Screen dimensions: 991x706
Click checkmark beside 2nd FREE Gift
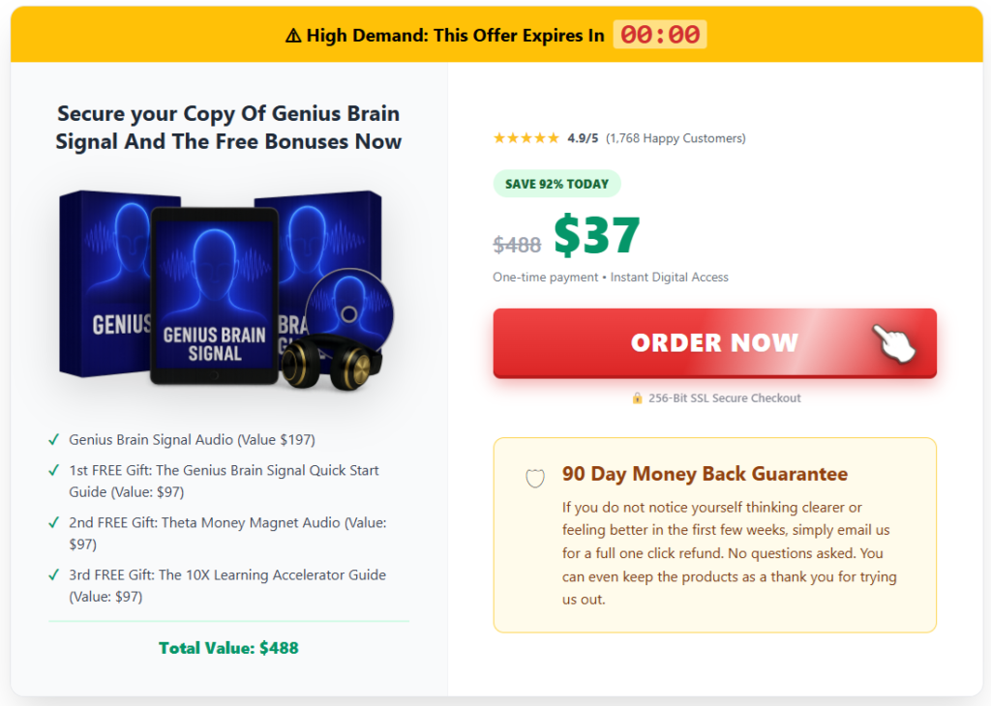(x=54, y=523)
